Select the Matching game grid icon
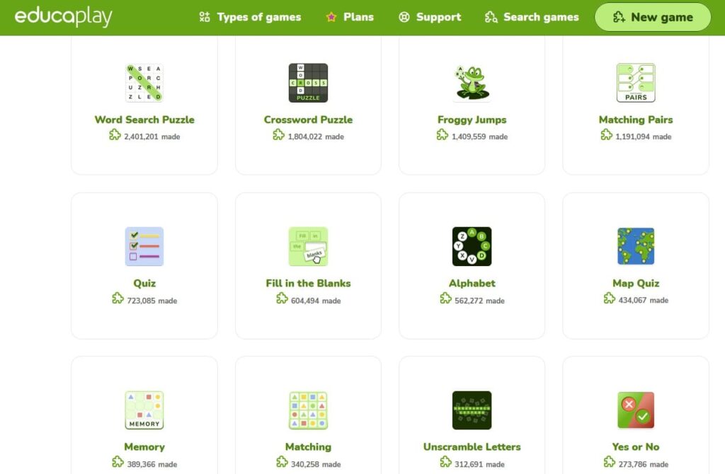The width and height of the screenshot is (725, 474). tap(308, 410)
